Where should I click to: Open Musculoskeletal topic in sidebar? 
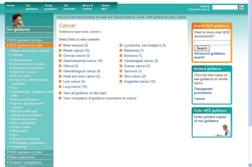pyautogui.click(x=23, y=123)
